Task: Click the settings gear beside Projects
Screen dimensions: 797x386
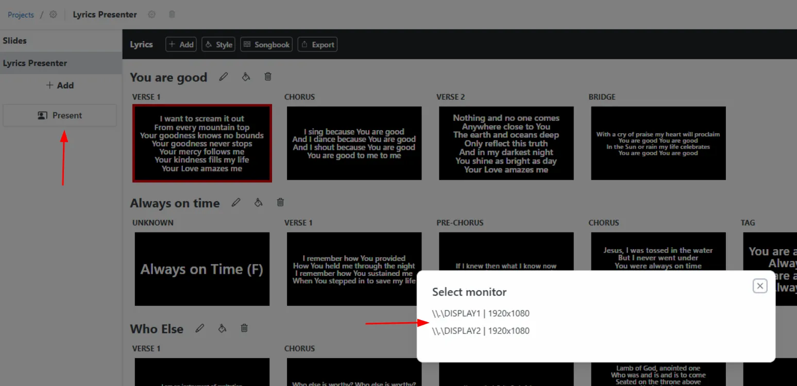Action: [x=53, y=14]
